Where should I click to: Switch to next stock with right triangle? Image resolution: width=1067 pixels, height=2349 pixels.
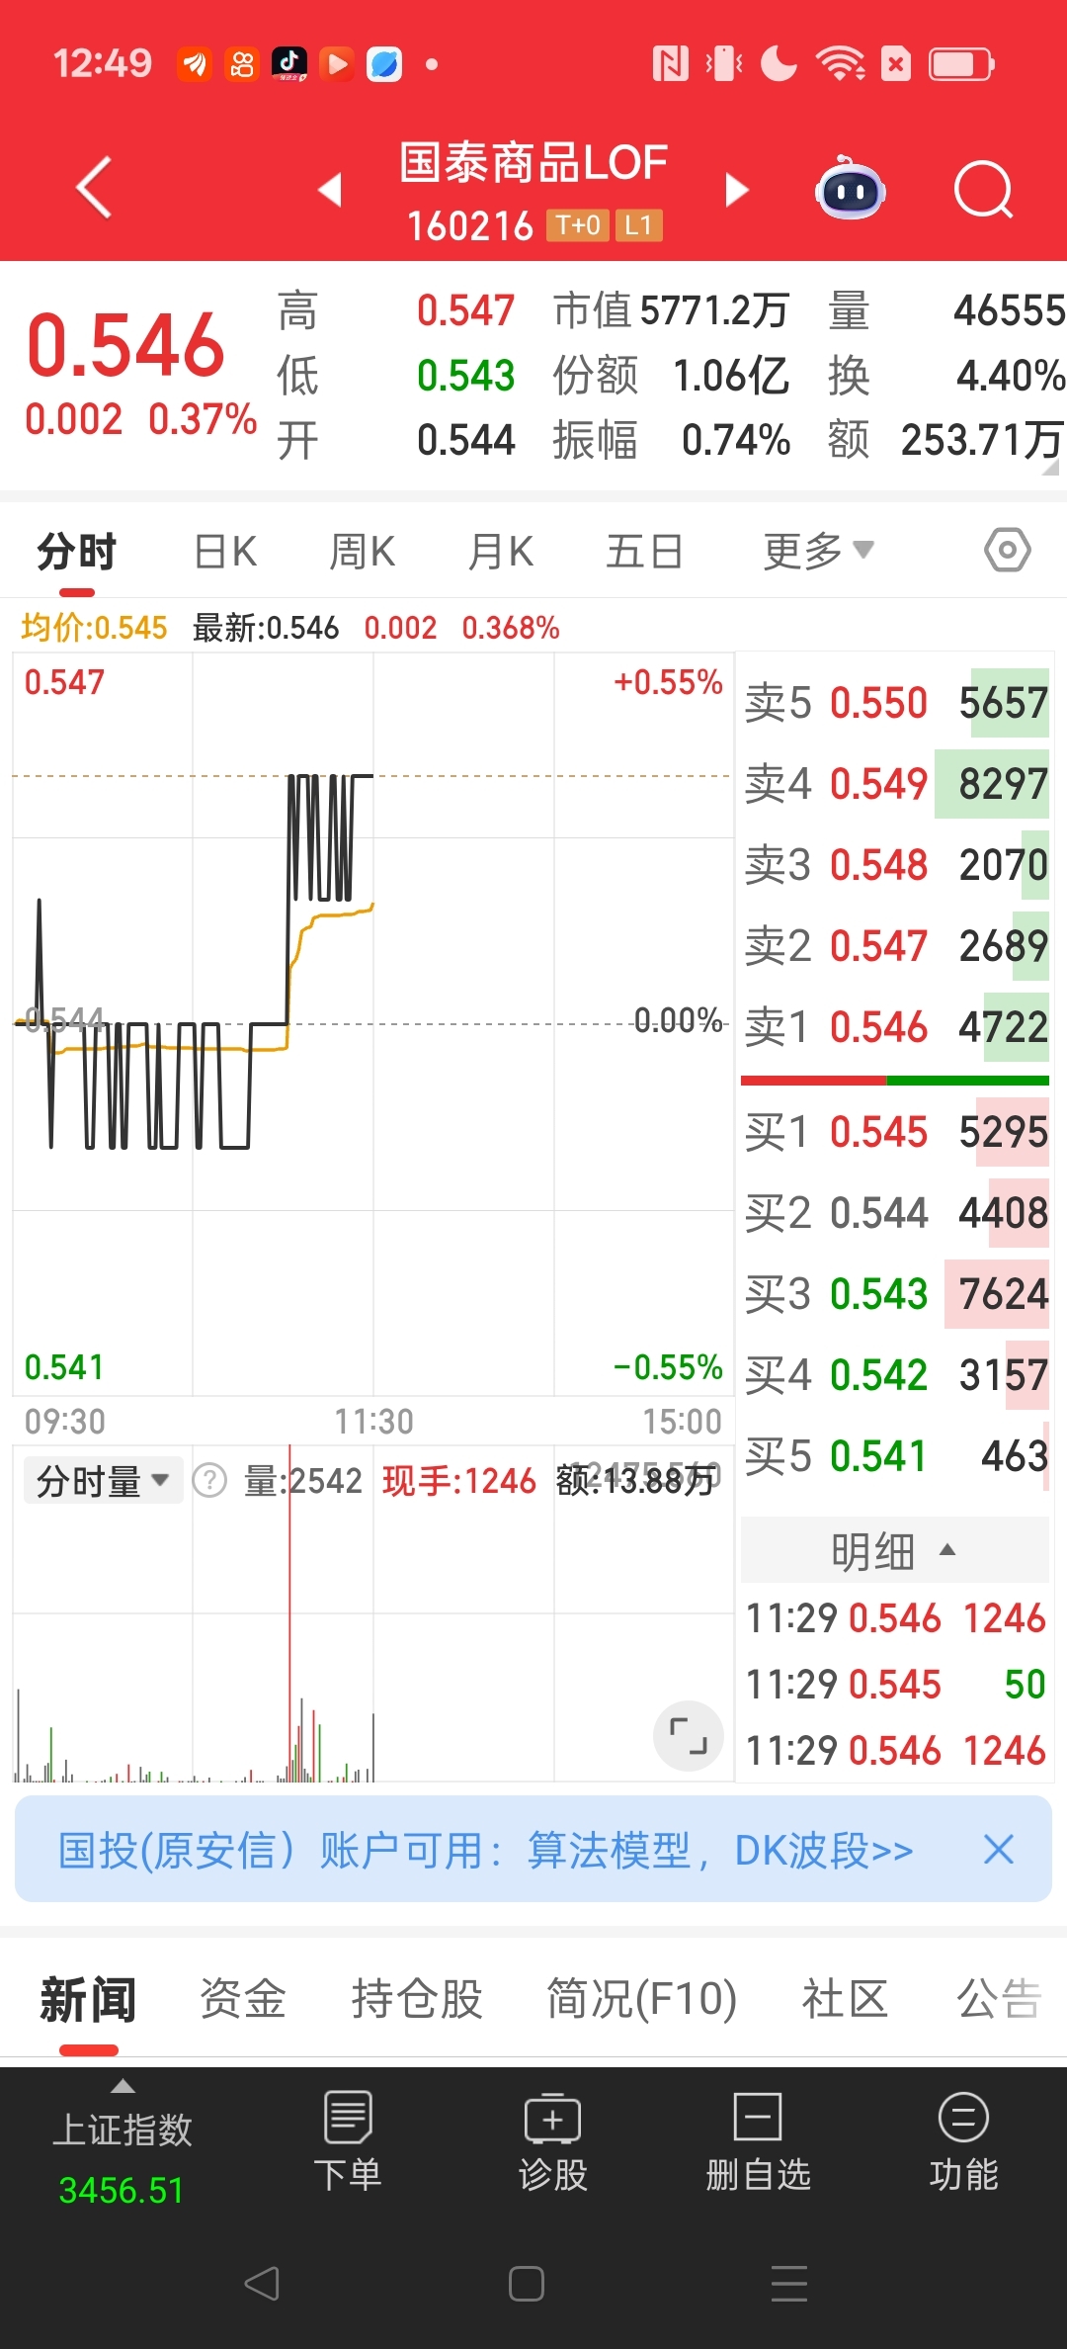[736, 189]
